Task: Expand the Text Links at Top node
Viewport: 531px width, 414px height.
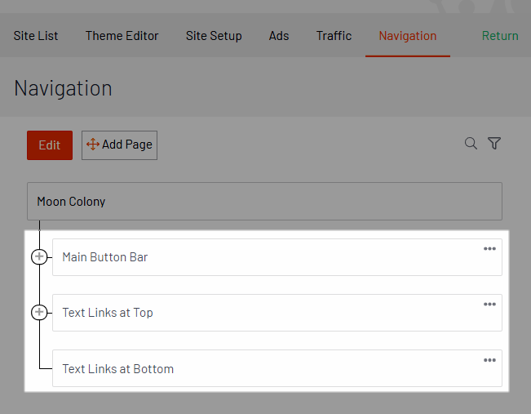Action: click(39, 312)
